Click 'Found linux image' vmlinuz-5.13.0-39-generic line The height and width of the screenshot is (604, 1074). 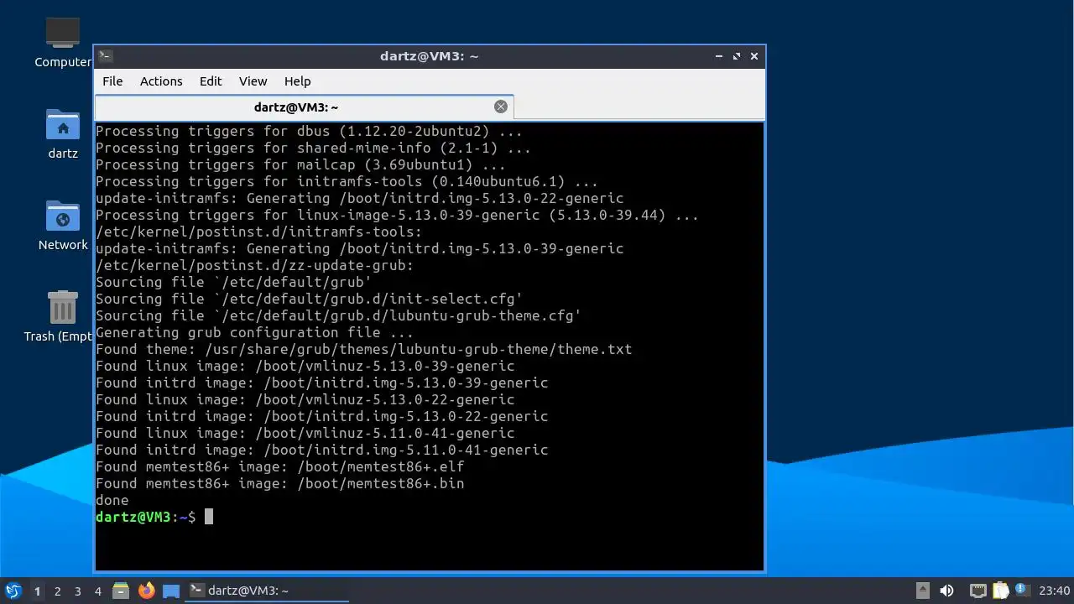coord(305,366)
